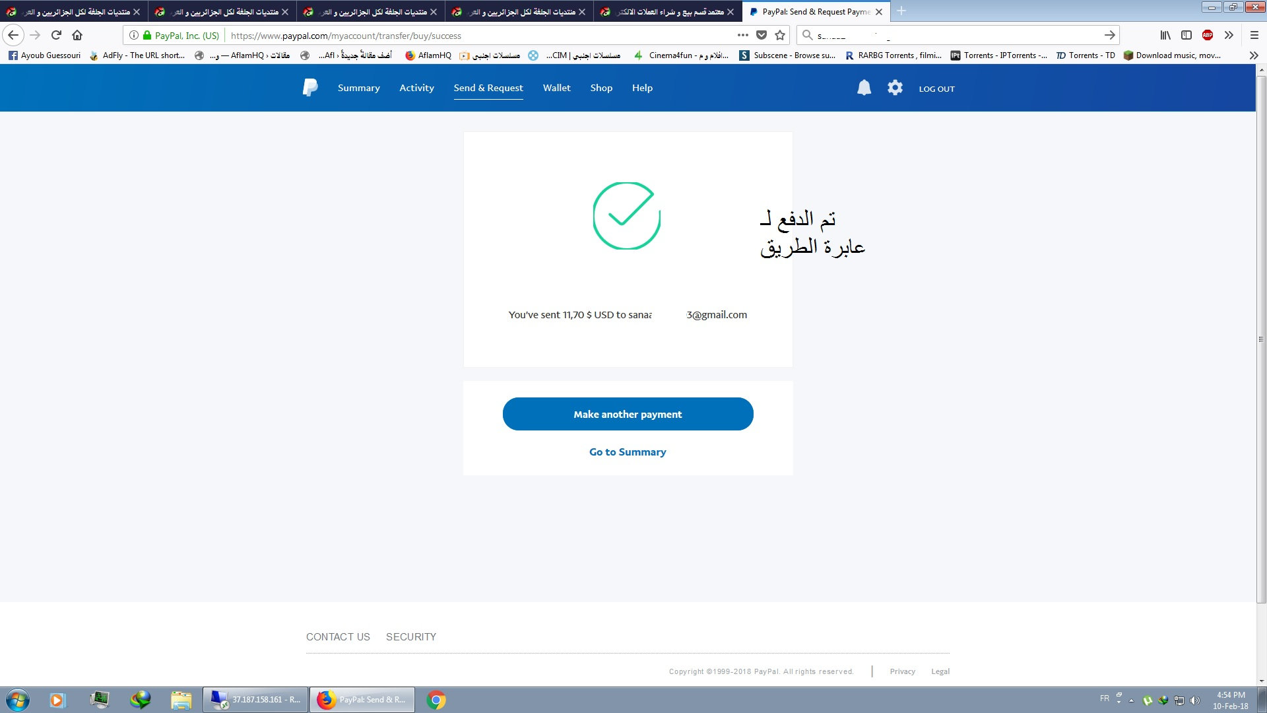Image resolution: width=1267 pixels, height=713 pixels.
Task: Open PayPal settings gear icon
Action: (895, 88)
